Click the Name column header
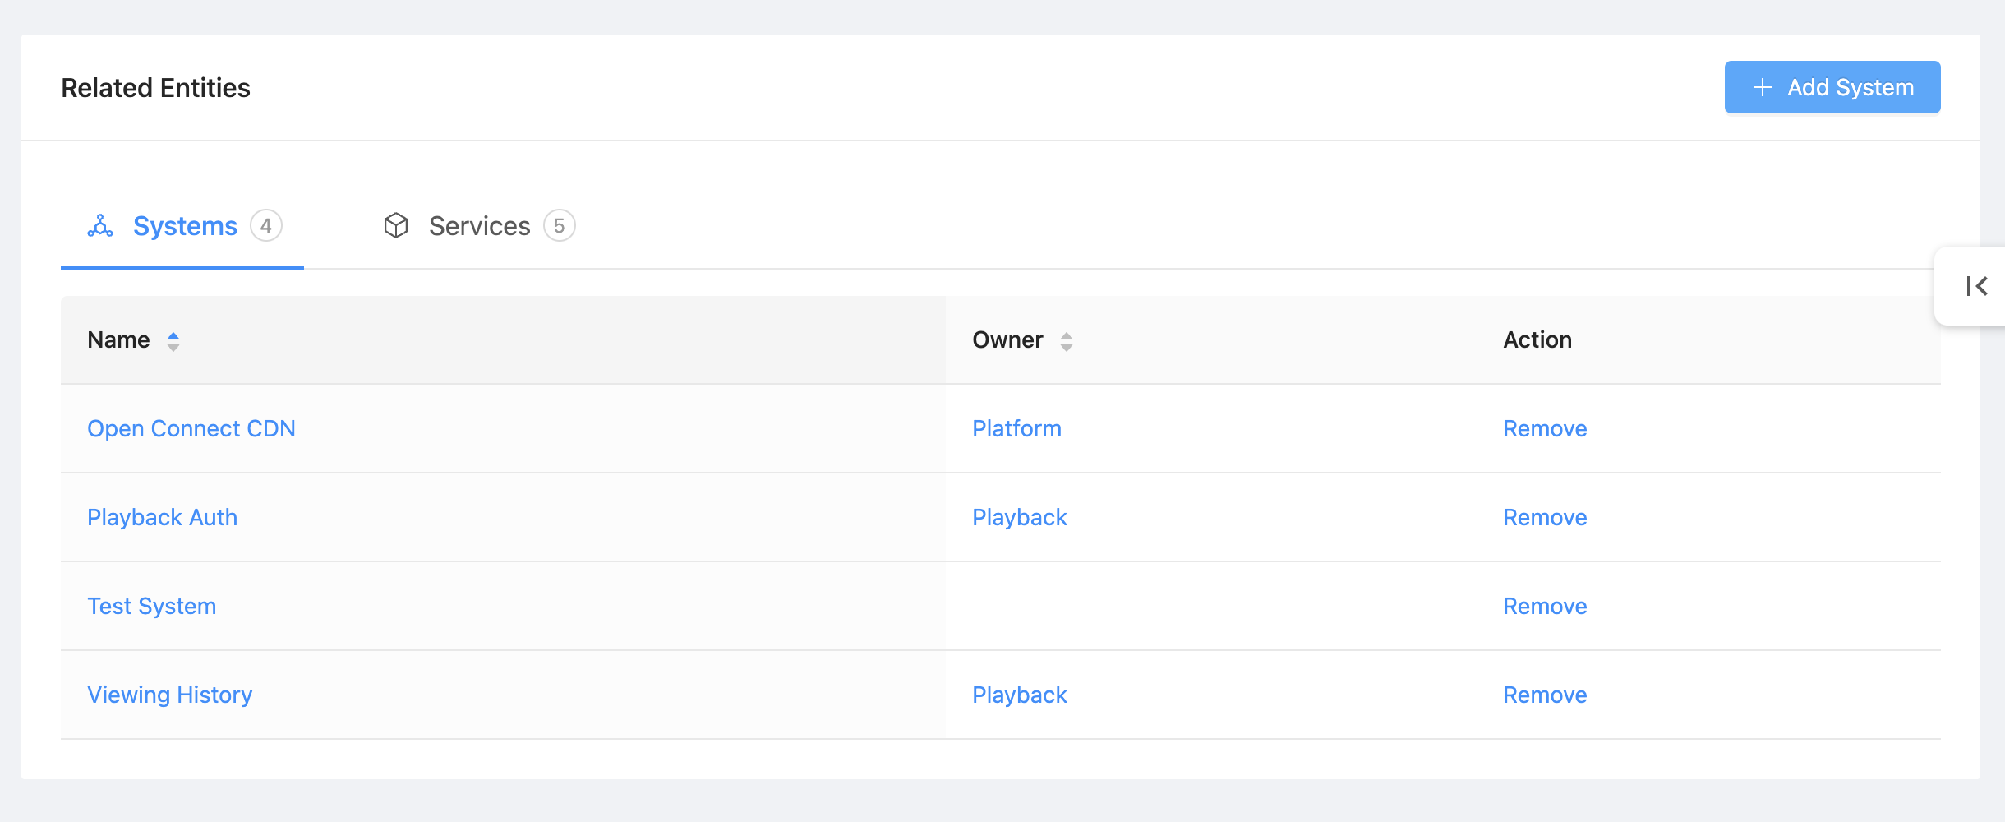The width and height of the screenshot is (2005, 822). point(503,340)
